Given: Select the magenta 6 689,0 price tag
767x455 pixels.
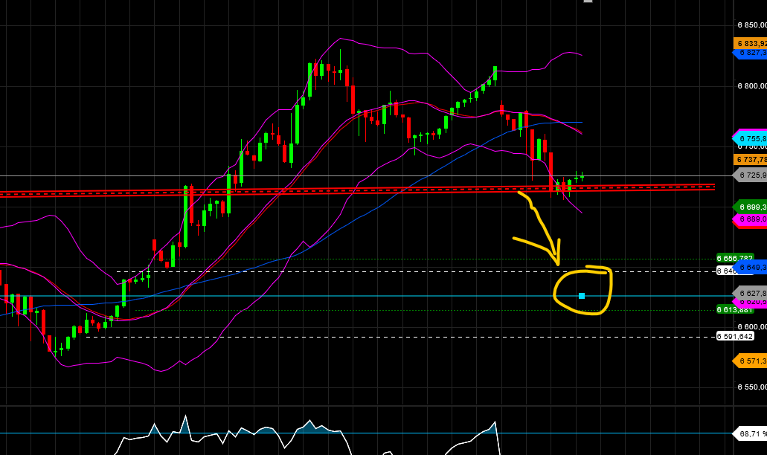Looking at the screenshot, I should (750, 219).
